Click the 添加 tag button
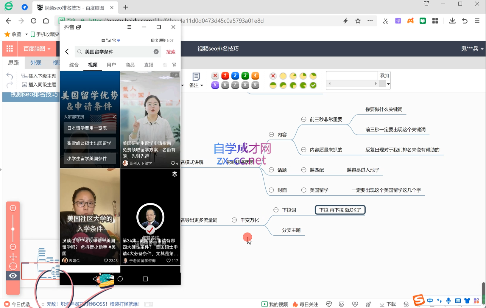Image resolution: width=486 pixels, height=308 pixels. click(384, 76)
